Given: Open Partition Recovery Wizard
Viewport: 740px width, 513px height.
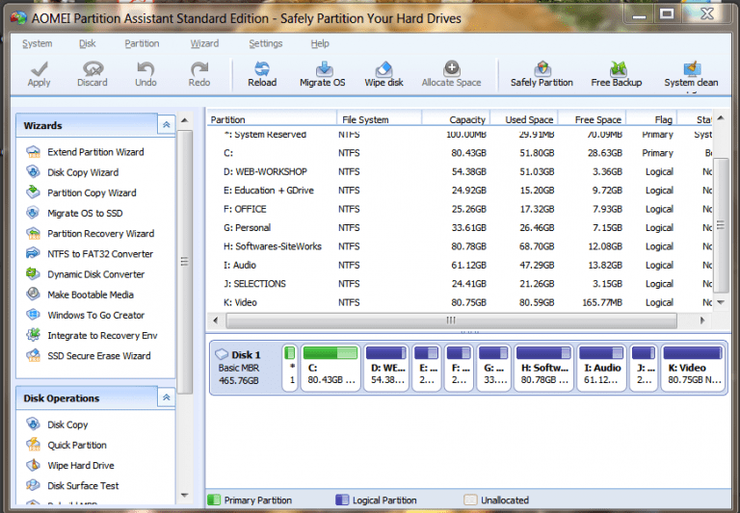Looking at the screenshot, I should tap(91, 233).
